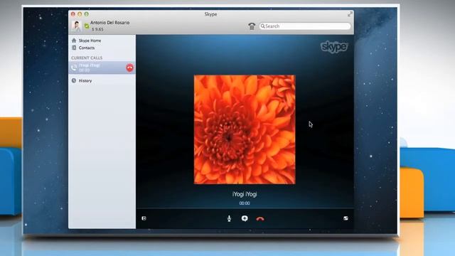Click the Search field
455x256 pixels.
tap(305, 26)
